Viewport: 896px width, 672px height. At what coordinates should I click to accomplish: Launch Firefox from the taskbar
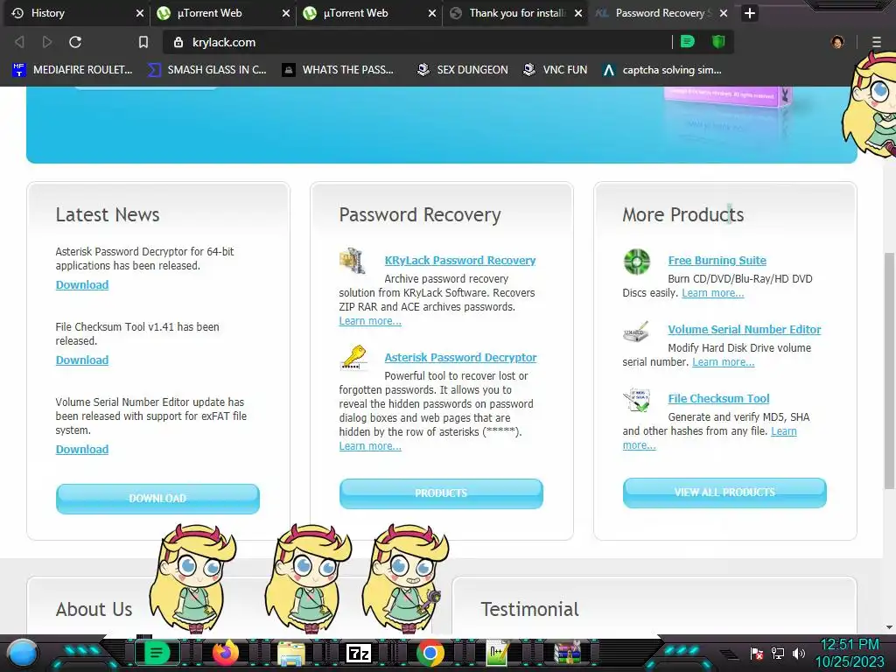tap(225, 653)
